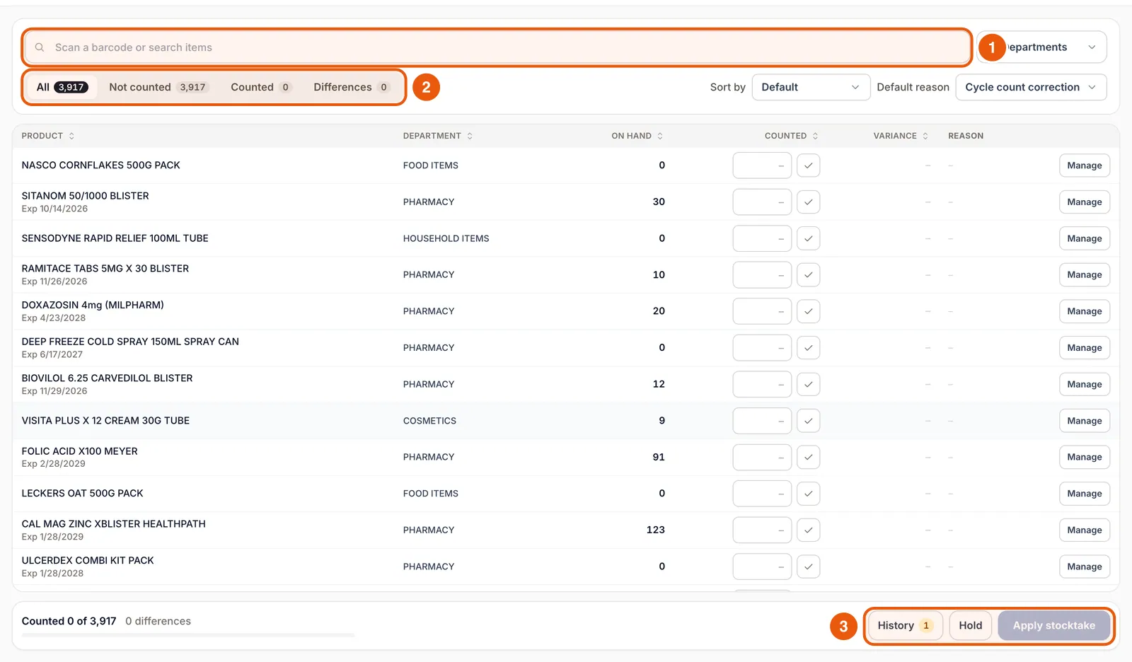Confirm count checkmark for DEEP FREEZE COLD SPRAY
The height and width of the screenshot is (662, 1132).
point(808,348)
